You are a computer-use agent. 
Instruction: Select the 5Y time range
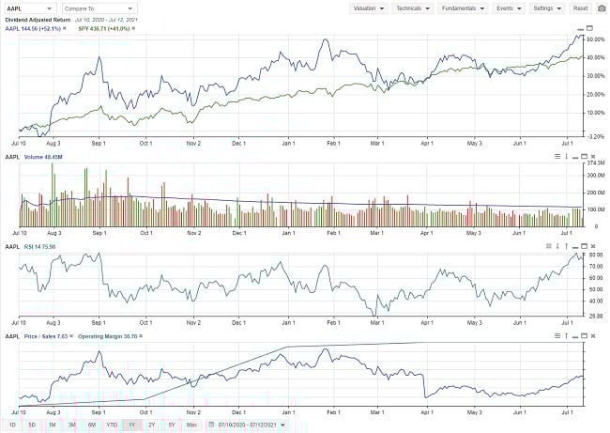(172, 425)
